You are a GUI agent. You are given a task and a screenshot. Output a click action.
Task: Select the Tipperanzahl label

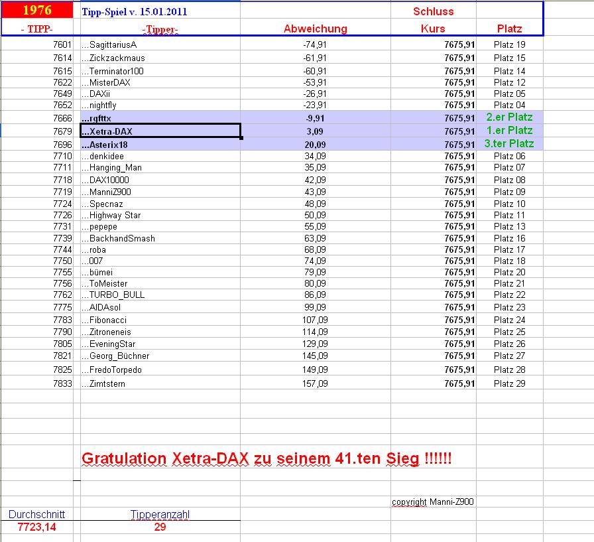pyautogui.click(x=160, y=515)
